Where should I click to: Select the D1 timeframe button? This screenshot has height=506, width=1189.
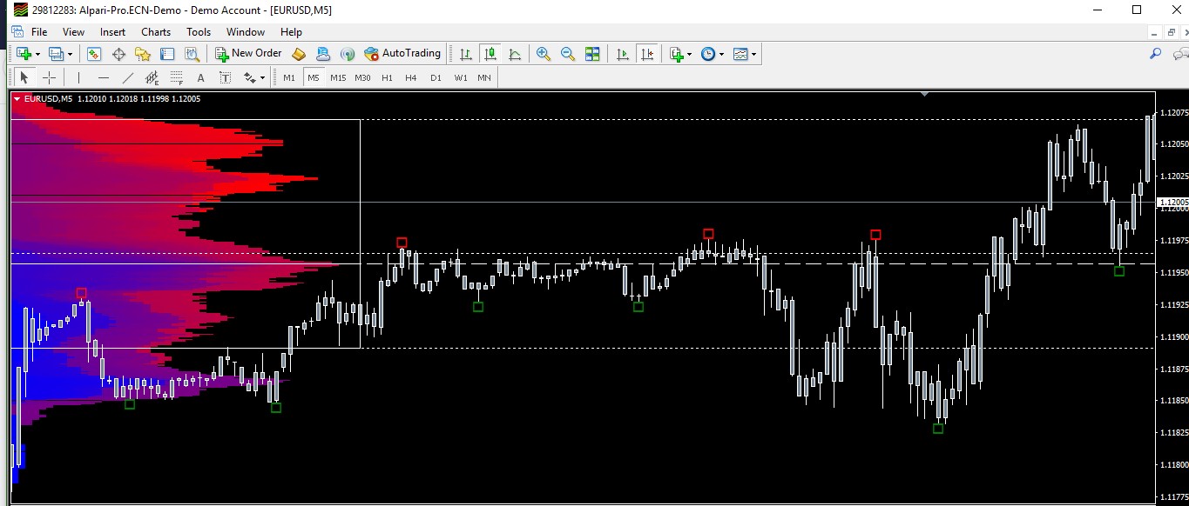point(436,77)
